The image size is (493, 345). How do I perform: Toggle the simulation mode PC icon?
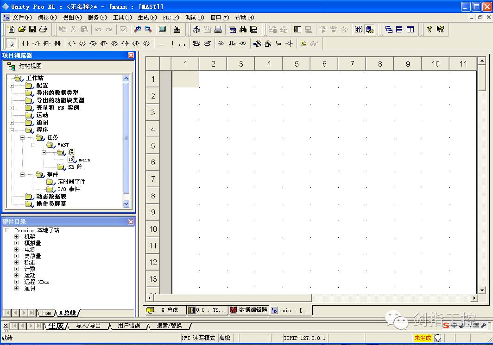tap(370, 29)
